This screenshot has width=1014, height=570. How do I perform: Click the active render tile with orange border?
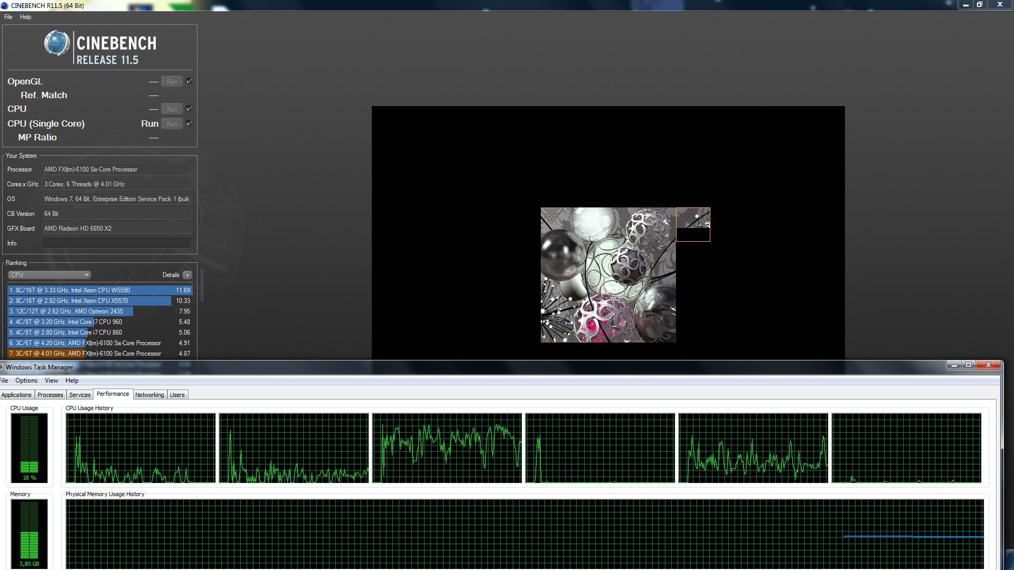[x=693, y=224]
